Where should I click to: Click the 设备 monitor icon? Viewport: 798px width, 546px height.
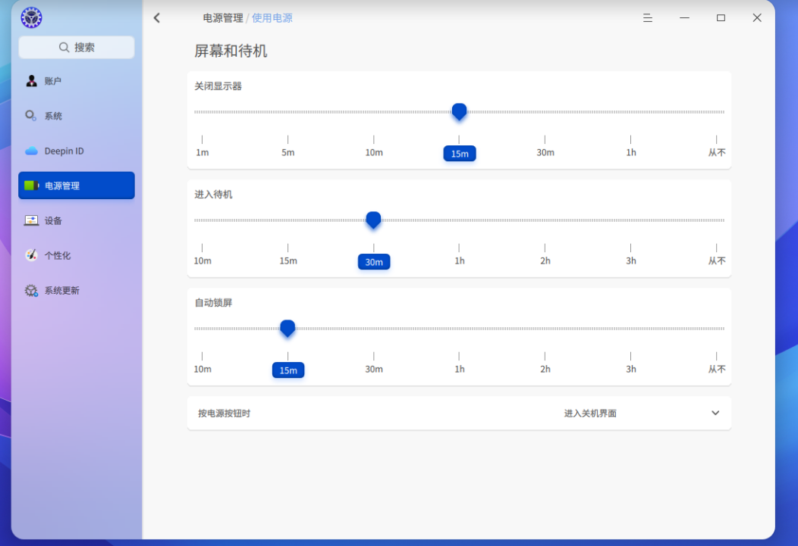point(32,220)
